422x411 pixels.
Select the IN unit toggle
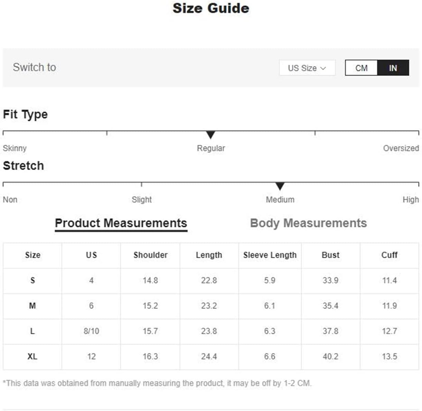pos(393,68)
